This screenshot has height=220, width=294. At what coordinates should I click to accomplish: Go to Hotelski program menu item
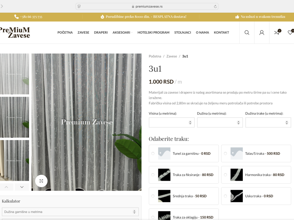153,32
